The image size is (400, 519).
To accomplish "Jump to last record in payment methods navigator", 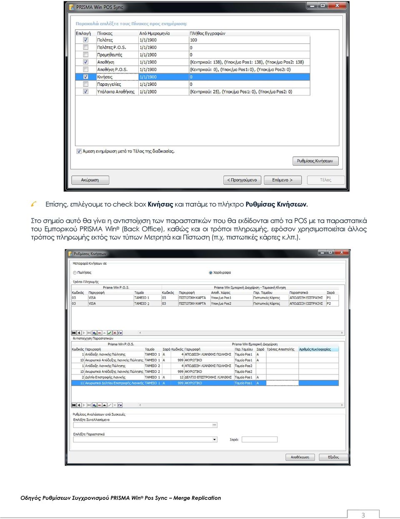I will coord(89,333).
